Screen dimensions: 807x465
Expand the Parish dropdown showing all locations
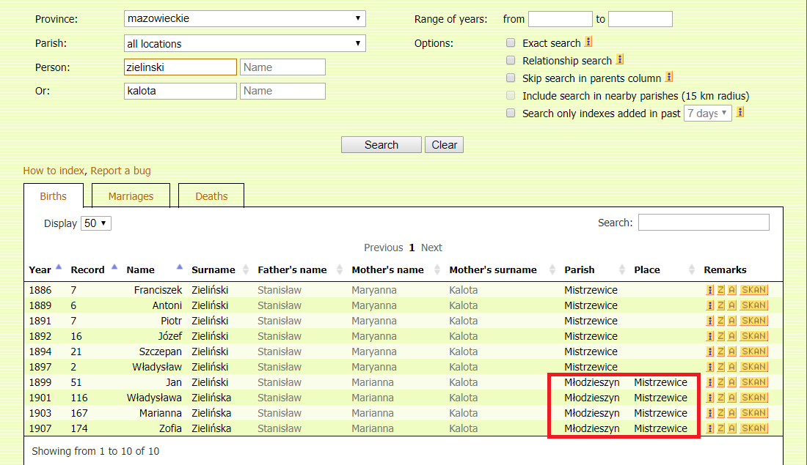[245, 44]
